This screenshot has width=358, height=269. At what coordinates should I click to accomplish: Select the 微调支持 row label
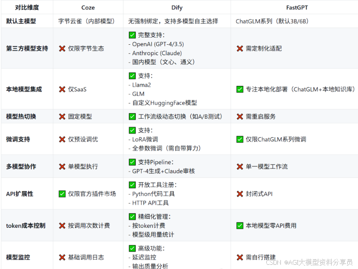pyautogui.click(x=18, y=140)
